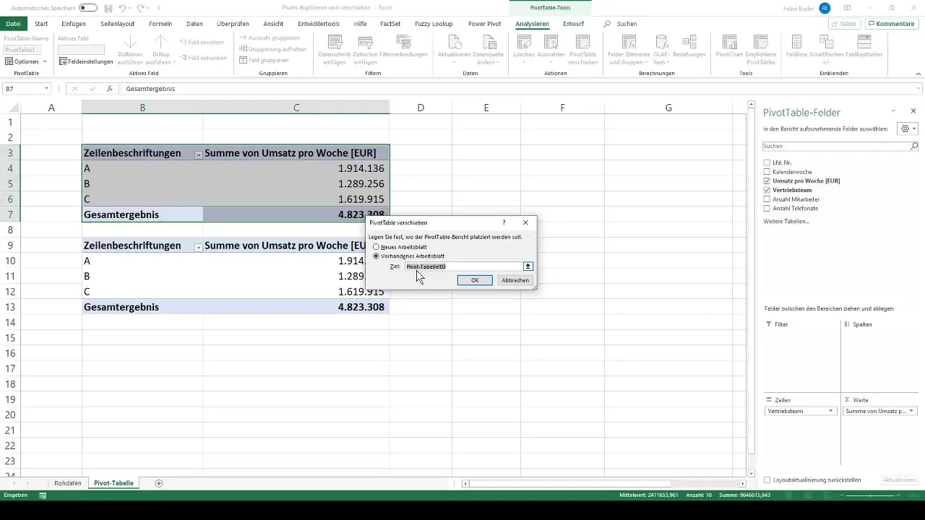Open the Optionen dropdown arrow
This screenshot has width=925, height=520.
tap(44, 62)
